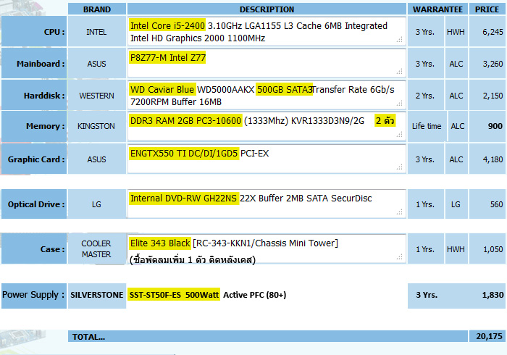Click the CPU row label
The height and width of the screenshot is (355, 507).
click(34, 32)
